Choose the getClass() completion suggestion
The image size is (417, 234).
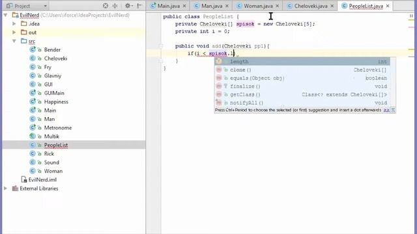pos(302,94)
